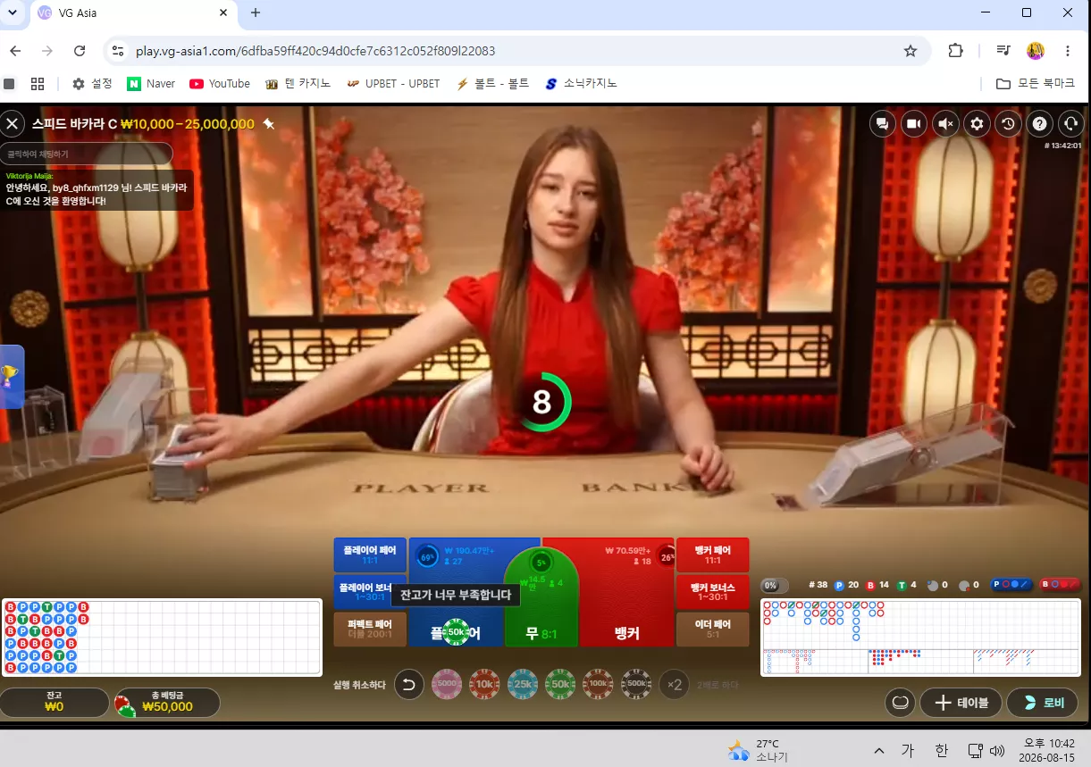1091x767 pixels.
Task: Select the 500k chip
Action: (x=637, y=685)
